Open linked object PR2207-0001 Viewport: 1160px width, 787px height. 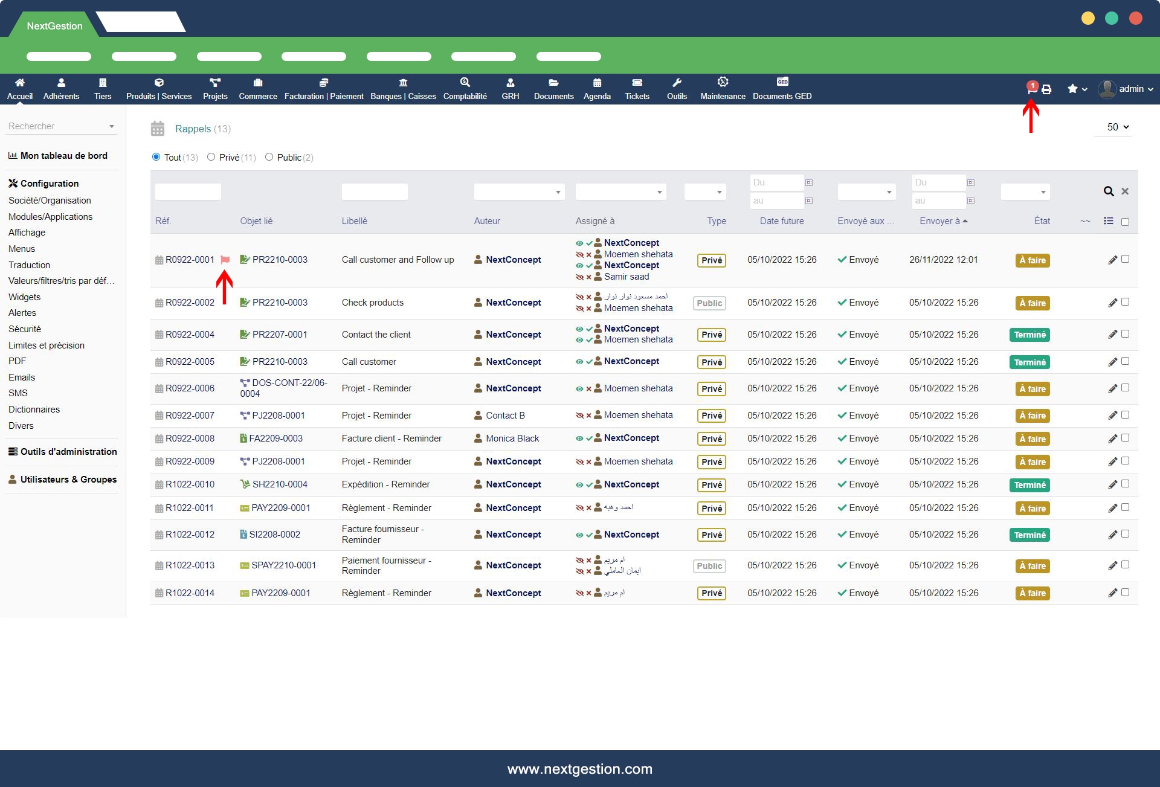(x=279, y=335)
